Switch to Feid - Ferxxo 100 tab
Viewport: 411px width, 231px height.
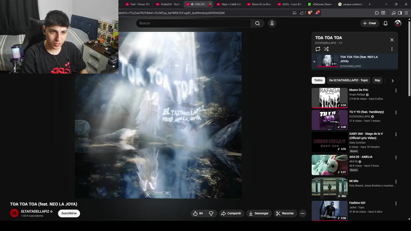pyautogui.click(x=137, y=4)
